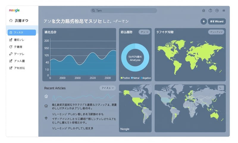Screen dimensions: 238x143
Task: Expand the dropdown in the donut chart card
Action: [x=144, y=32]
